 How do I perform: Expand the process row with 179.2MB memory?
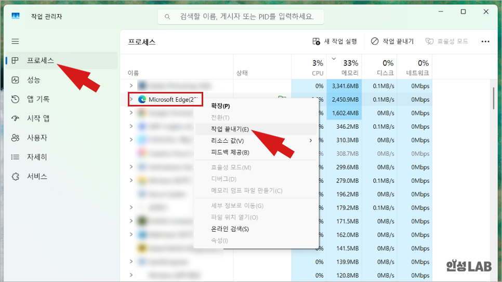click(131, 208)
